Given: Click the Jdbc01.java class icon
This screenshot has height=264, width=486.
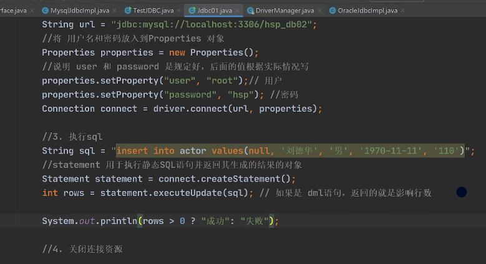Looking at the screenshot, I should click(x=192, y=11).
